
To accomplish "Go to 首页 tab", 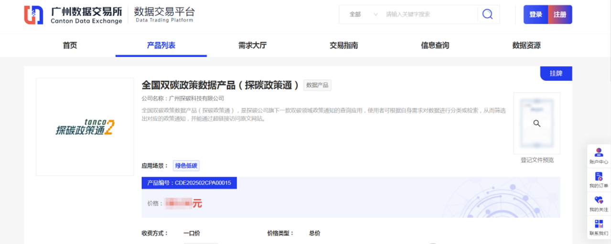I will coord(70,45).
